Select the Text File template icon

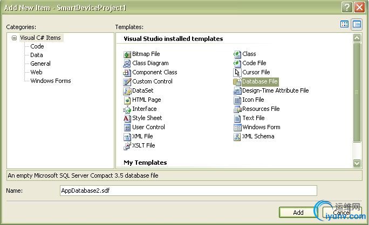pyautogui.click(x=237, y=118)
